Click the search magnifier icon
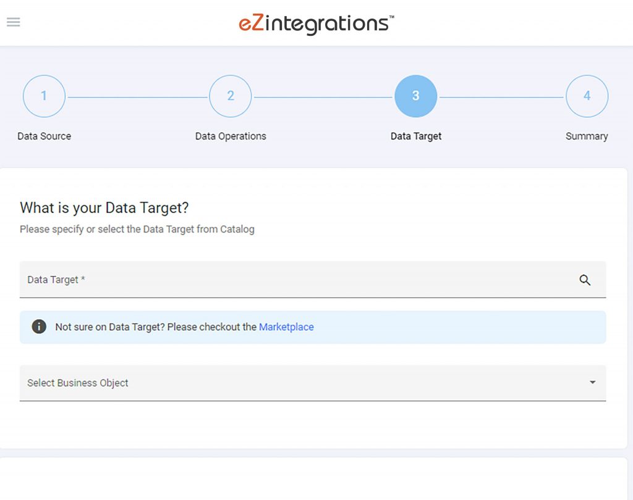633x500 pixels. click(585, 280)
